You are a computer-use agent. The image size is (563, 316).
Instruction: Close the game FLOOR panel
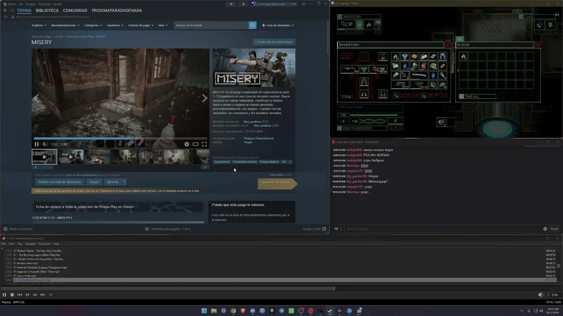(x=537, y=45)
